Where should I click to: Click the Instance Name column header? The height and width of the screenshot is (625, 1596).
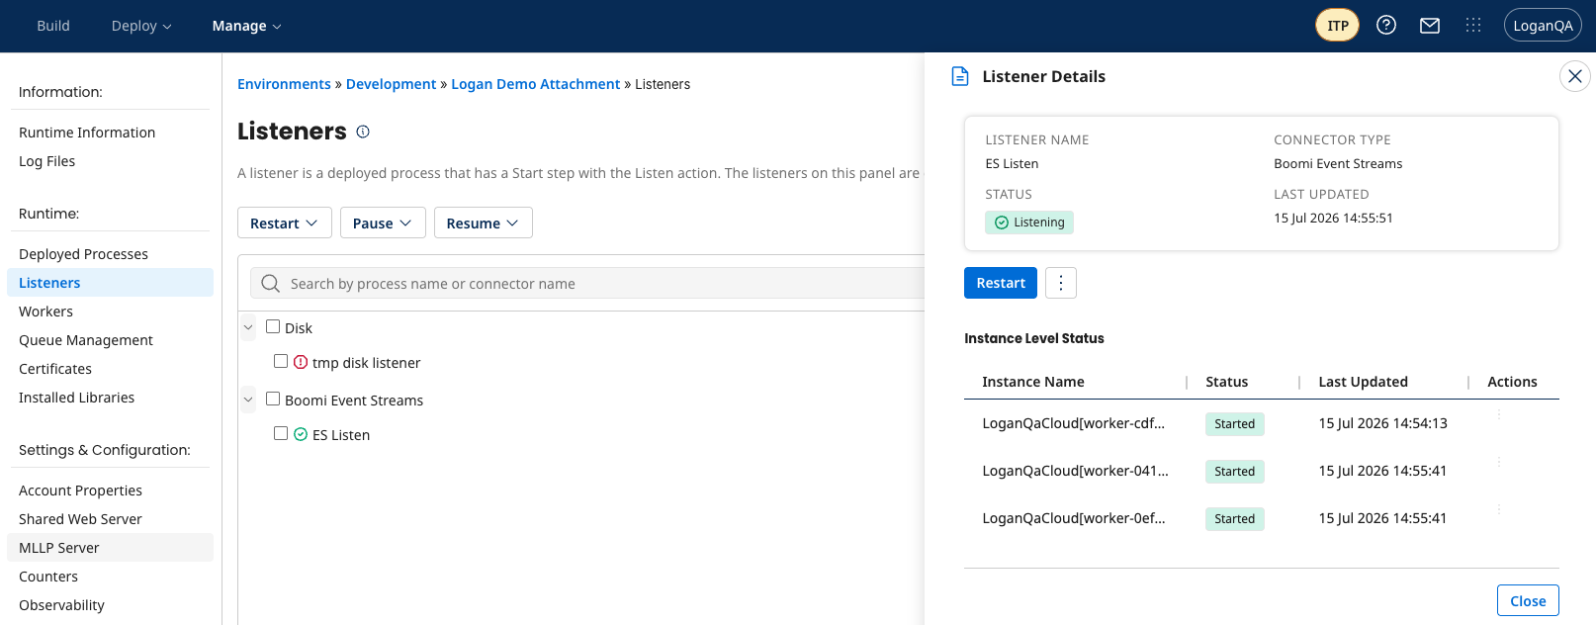click(1033, 382)
